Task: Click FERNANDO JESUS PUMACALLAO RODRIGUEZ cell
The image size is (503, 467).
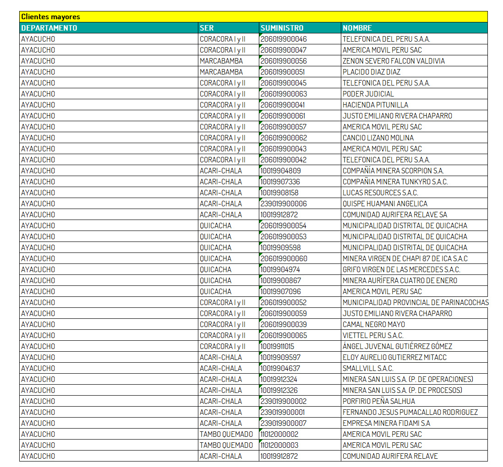Action: click(x=414, y=412)
